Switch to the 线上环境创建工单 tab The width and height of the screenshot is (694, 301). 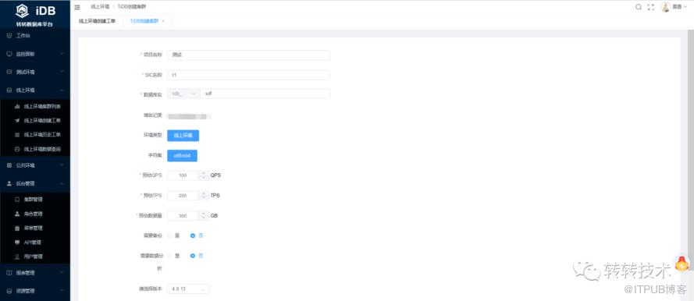tap(97, 21)
